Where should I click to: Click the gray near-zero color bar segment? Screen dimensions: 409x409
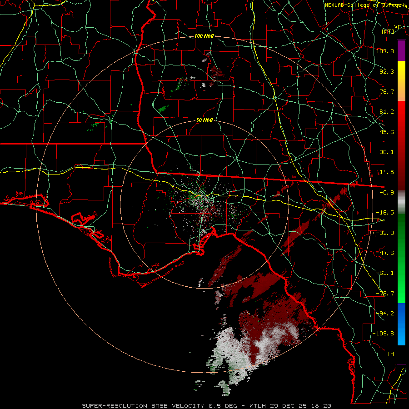(x=401, y=202)
